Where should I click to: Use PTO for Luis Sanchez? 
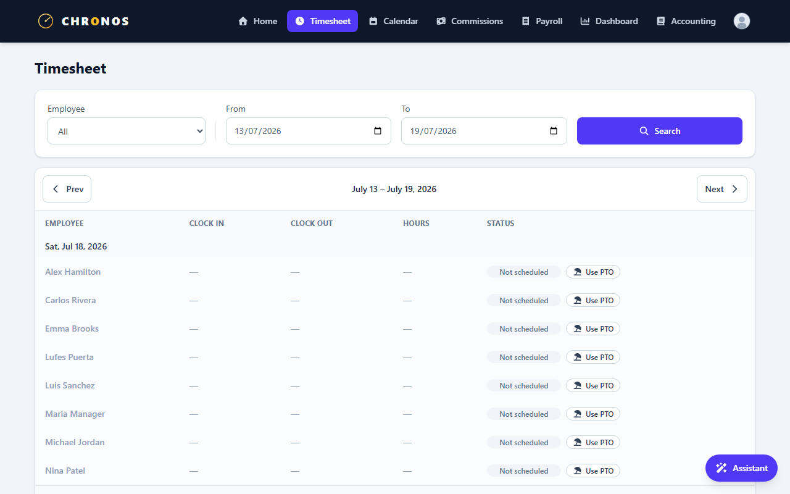pos(593,385)
